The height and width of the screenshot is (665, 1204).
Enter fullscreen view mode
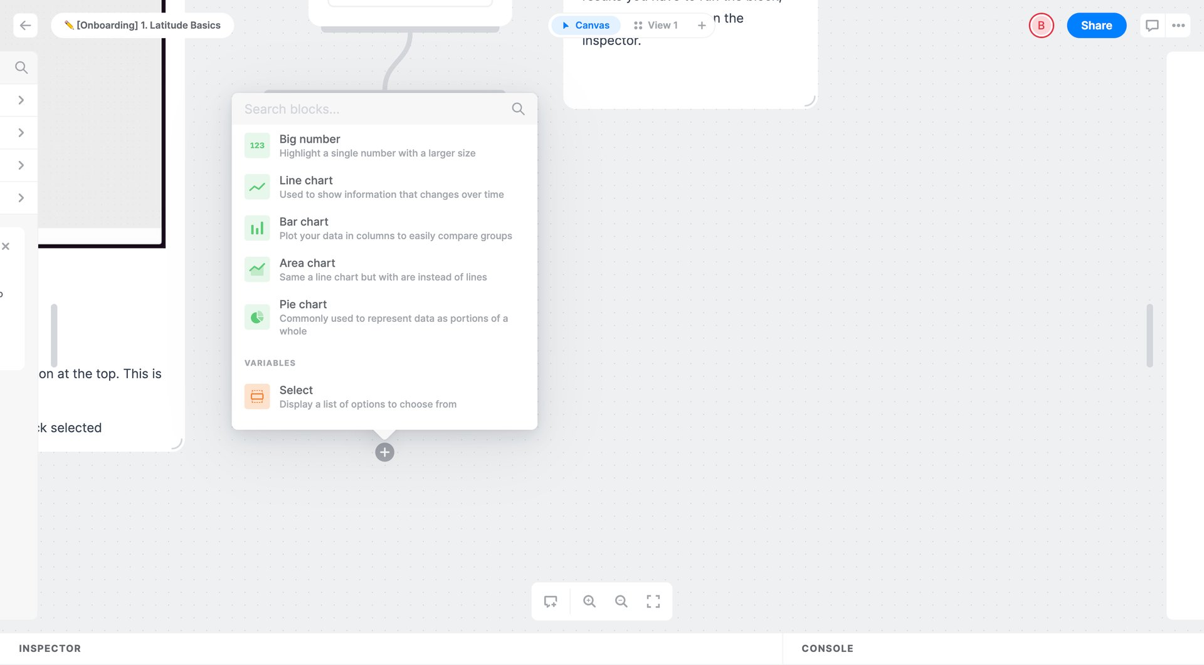pos(653,601)
